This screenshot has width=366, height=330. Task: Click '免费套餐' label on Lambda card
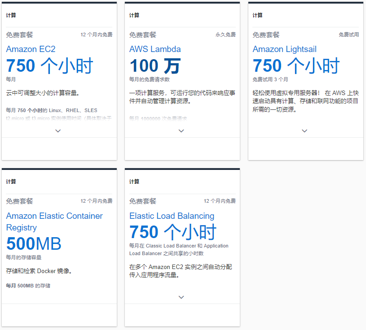coord(143,35)
